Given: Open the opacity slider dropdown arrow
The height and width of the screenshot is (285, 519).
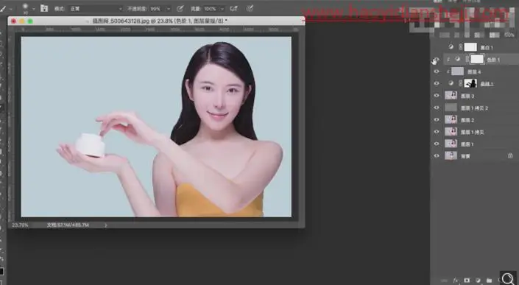Looking at the screenshot, I should pyautogui.click(x=169, y=9).
